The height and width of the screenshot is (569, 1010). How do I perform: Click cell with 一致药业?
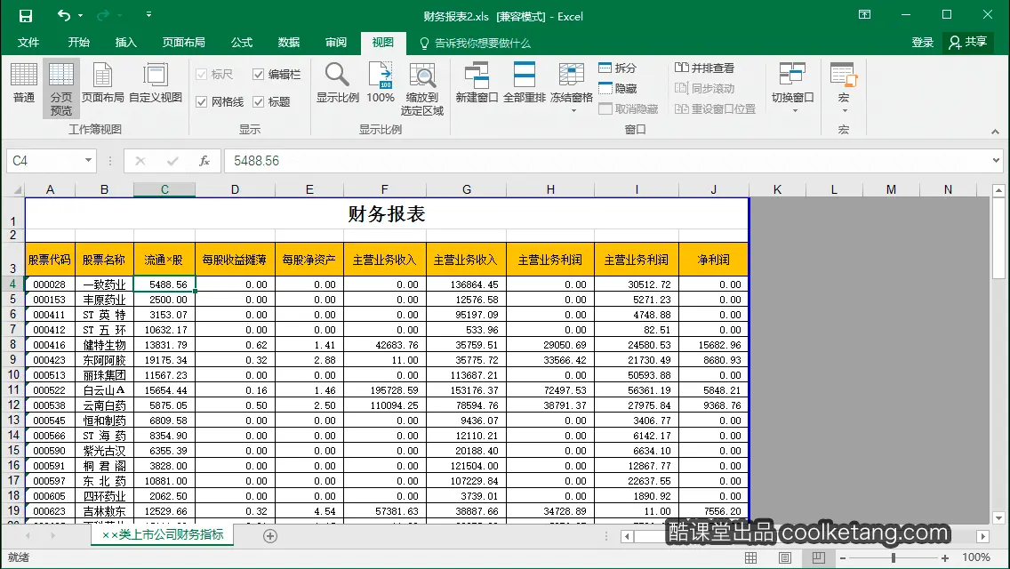tap(104, 284)
